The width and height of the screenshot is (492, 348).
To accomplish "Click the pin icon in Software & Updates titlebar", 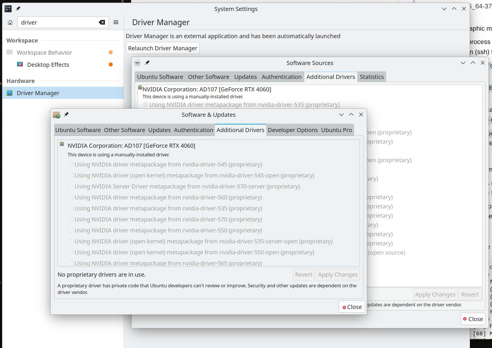I will click(66, 114).
